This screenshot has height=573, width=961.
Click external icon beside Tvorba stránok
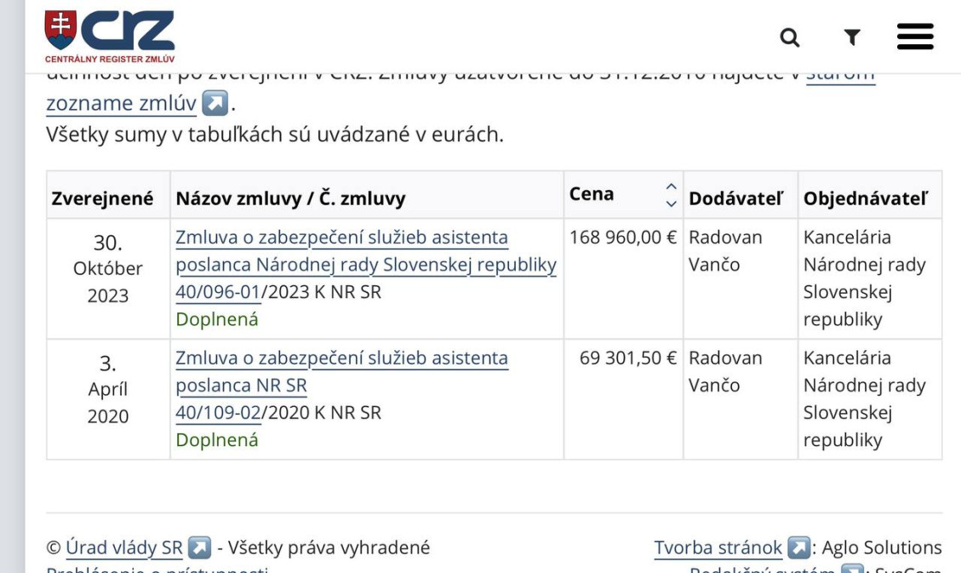[798, 547]
